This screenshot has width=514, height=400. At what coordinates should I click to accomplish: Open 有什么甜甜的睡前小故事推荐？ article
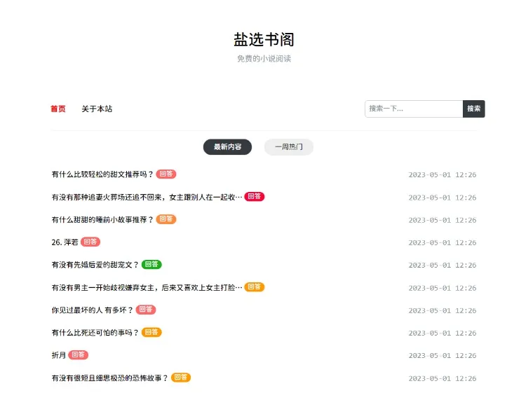coord(102,219)
